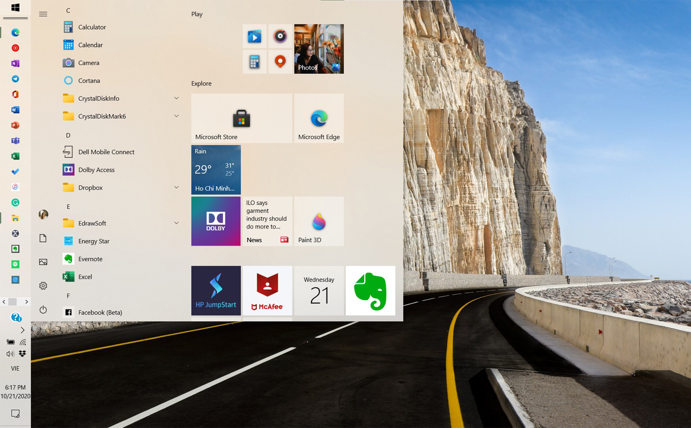Open Calendar from the app list

tap(121, 45)
